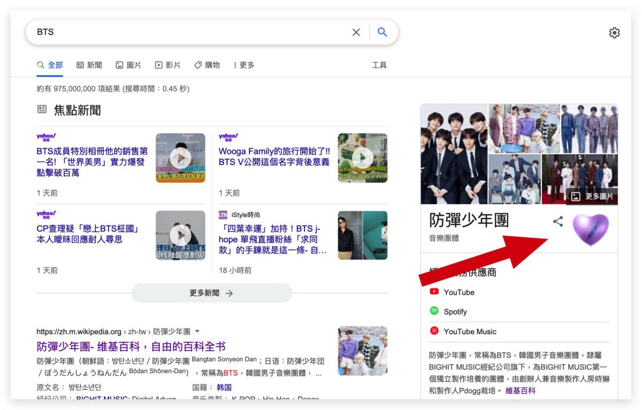642x410 pixels.
Task: Click the 維基百科 source link in panel
Action: (x=521, y=391)
